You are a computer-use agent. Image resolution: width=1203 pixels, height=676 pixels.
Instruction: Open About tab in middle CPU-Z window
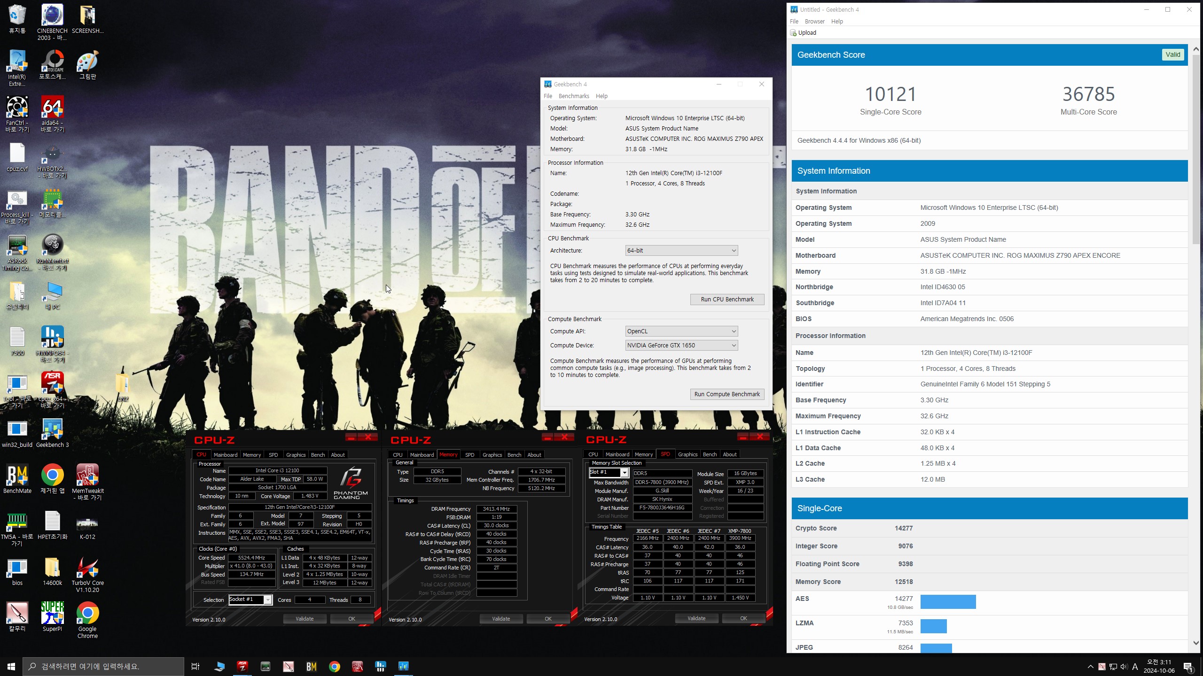coord(534,454)
